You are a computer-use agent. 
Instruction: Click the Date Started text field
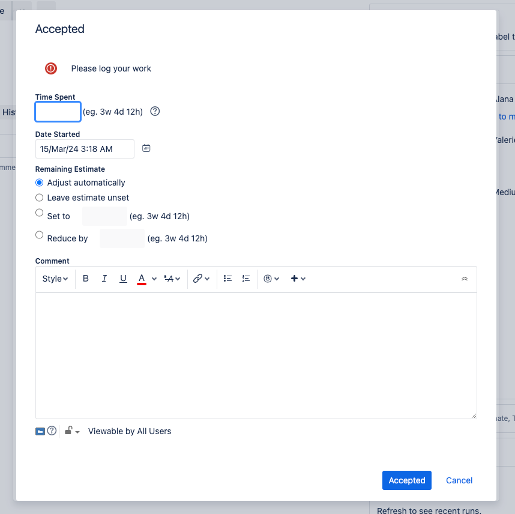pos(85,149)
